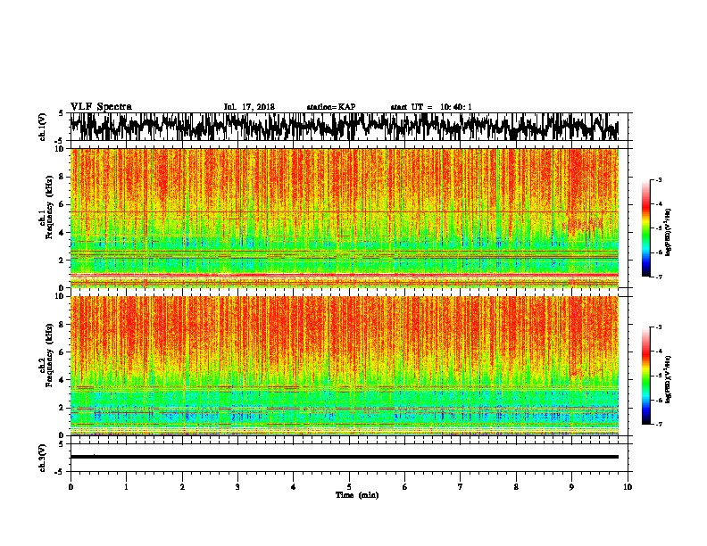
Task: Click the ch.1(V) waveform axis label
Action: pyautogui.click(x=43, y=127)
